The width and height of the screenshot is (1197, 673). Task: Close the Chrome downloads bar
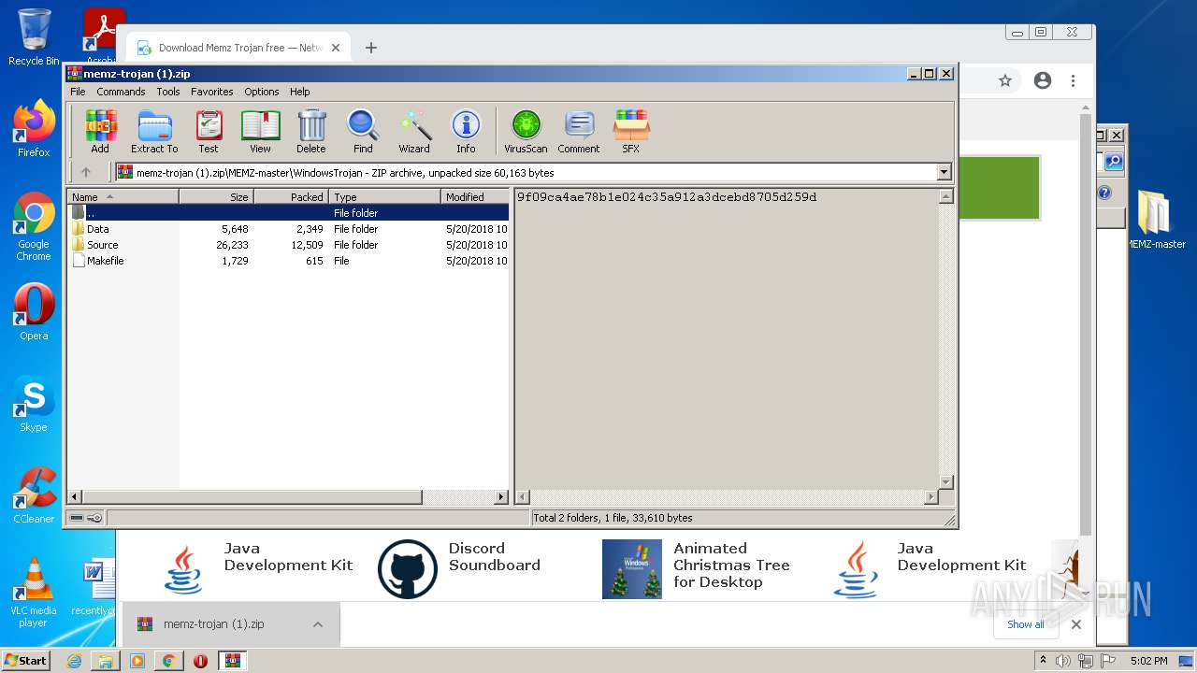tap(1076, 624)
